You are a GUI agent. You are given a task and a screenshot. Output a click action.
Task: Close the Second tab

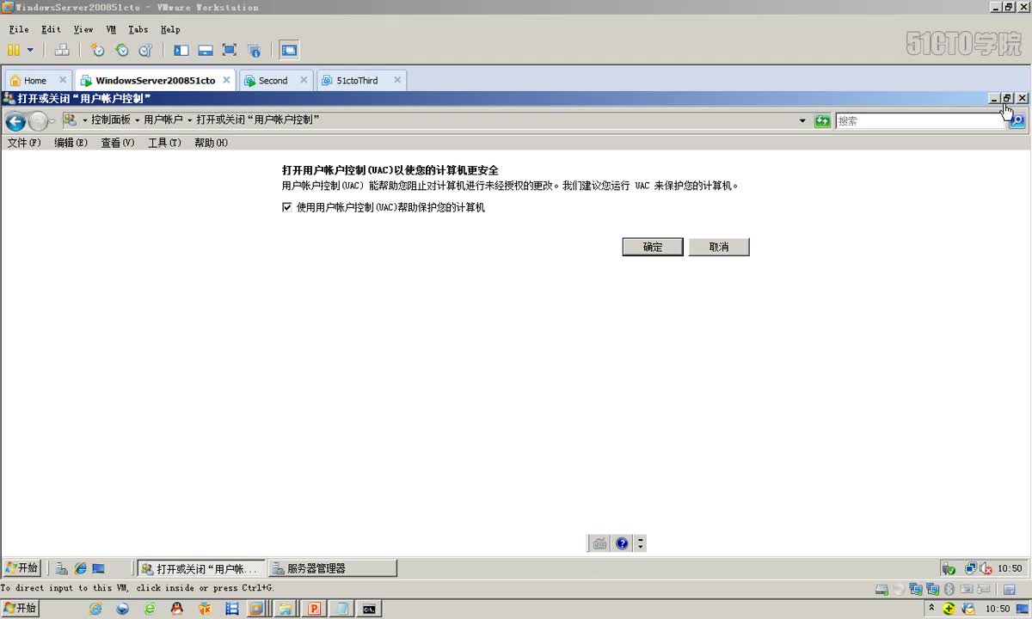point(303,80)
